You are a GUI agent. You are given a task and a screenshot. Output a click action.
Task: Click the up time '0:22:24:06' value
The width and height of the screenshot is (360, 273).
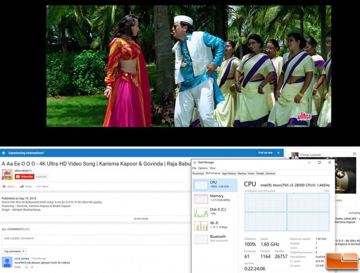[x=255, y=269]
